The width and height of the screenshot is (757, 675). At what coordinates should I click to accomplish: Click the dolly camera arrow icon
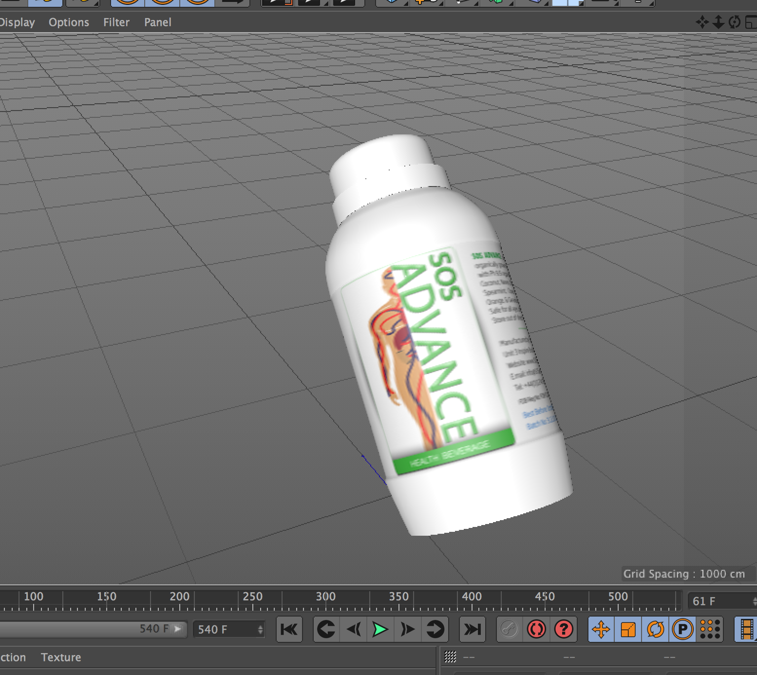click(x=719, y=22)
